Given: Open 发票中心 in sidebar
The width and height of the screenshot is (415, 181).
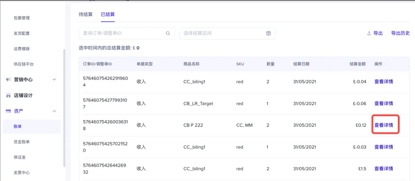Looking at the screenshot, I should pos(22,173).
